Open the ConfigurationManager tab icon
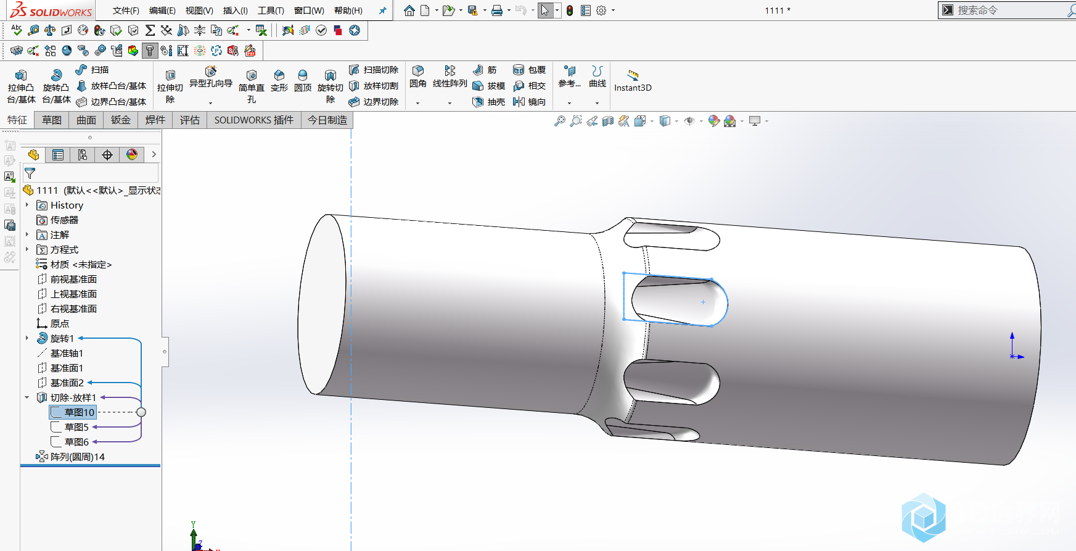1076x551 pixels. point(83,155)
